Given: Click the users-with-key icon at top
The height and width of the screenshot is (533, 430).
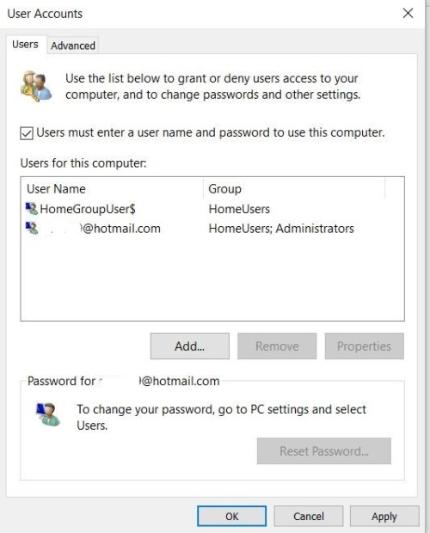Looking at the screenshot, I should [36, 86].
